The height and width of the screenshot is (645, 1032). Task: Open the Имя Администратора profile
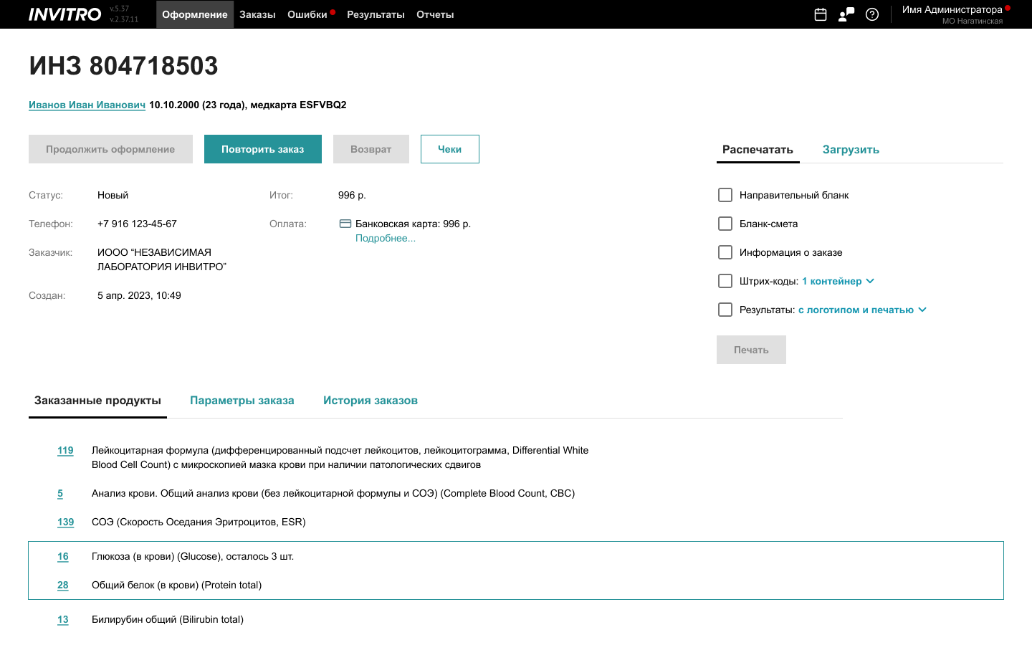952,9
